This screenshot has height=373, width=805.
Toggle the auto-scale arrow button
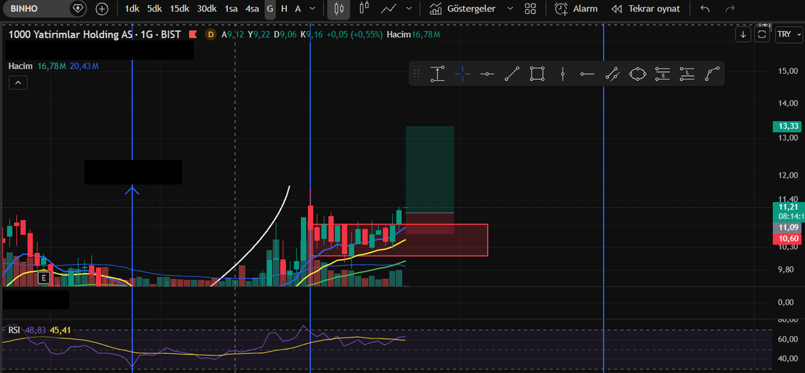pos(743,35)
